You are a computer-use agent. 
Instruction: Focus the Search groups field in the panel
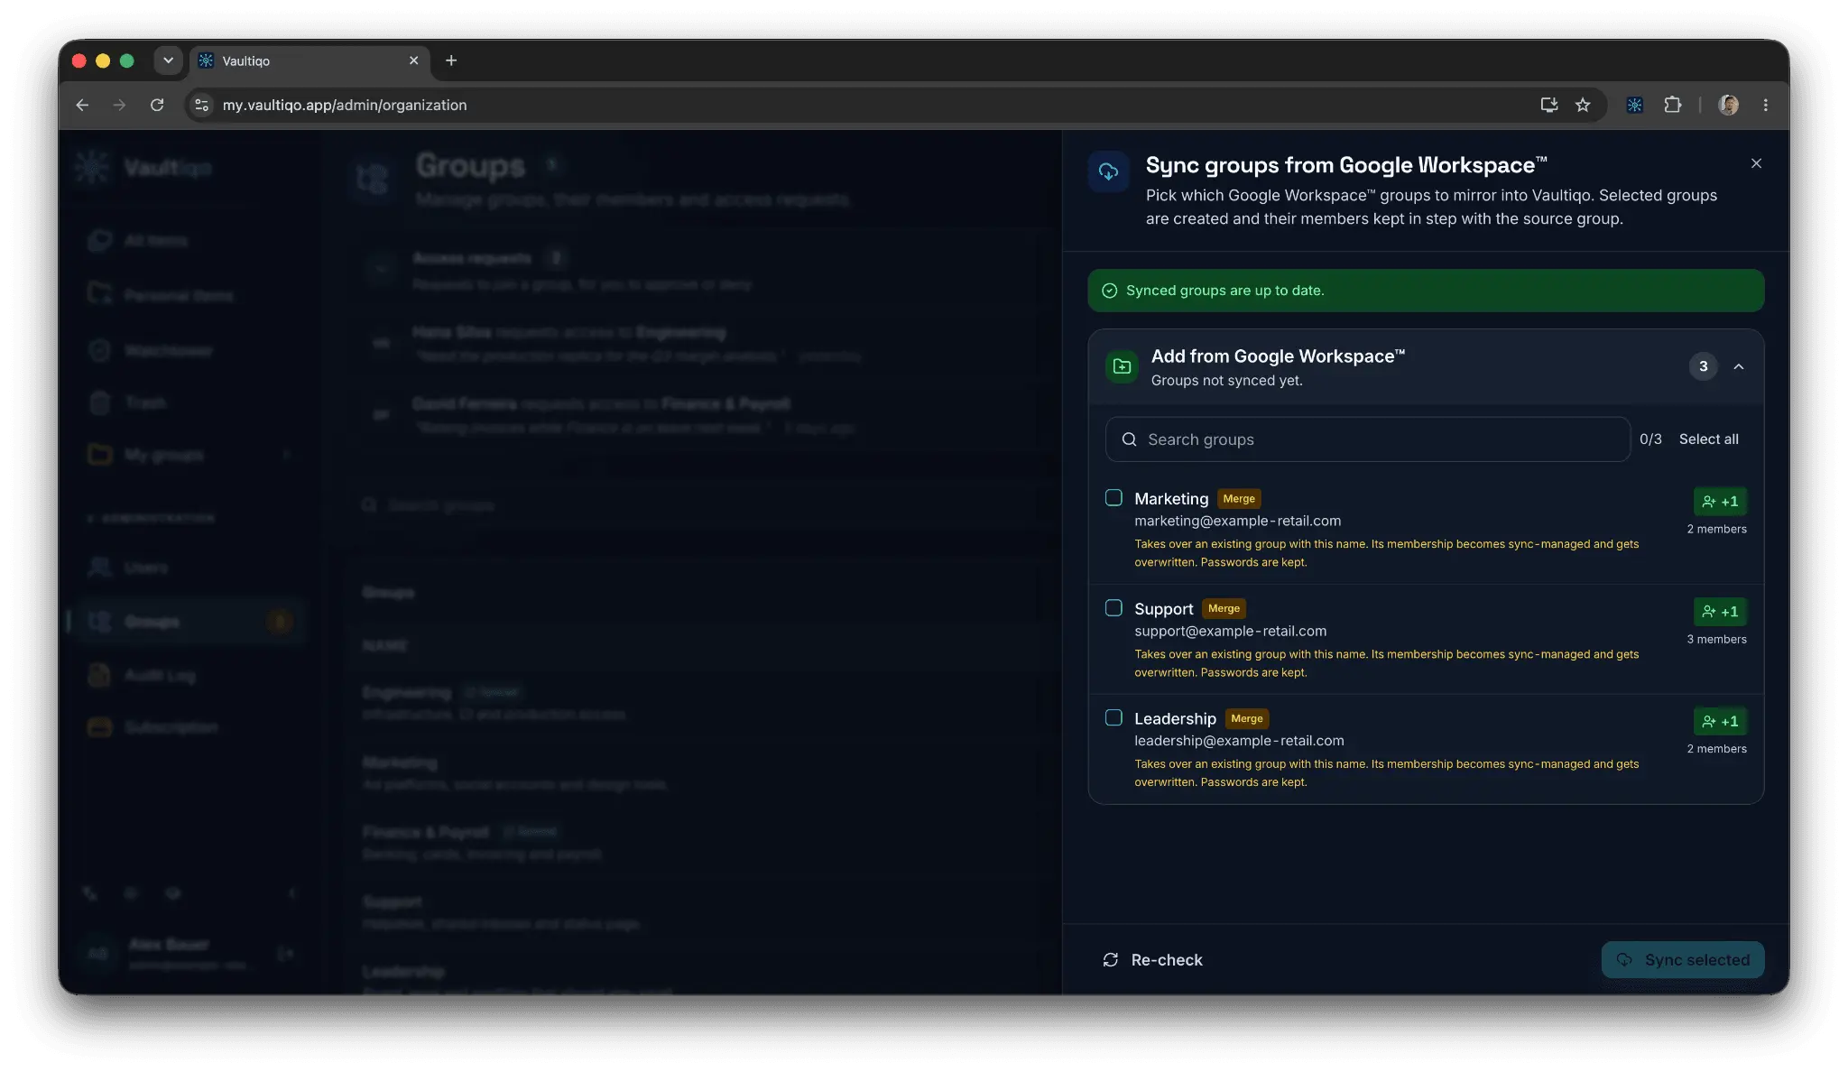[1367, 439]
